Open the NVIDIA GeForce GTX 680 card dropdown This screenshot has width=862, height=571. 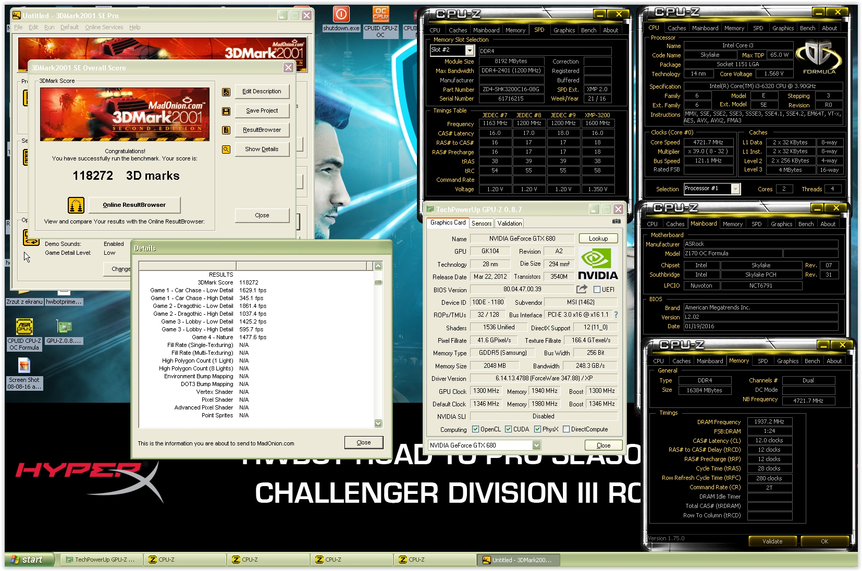pos(537,445)
